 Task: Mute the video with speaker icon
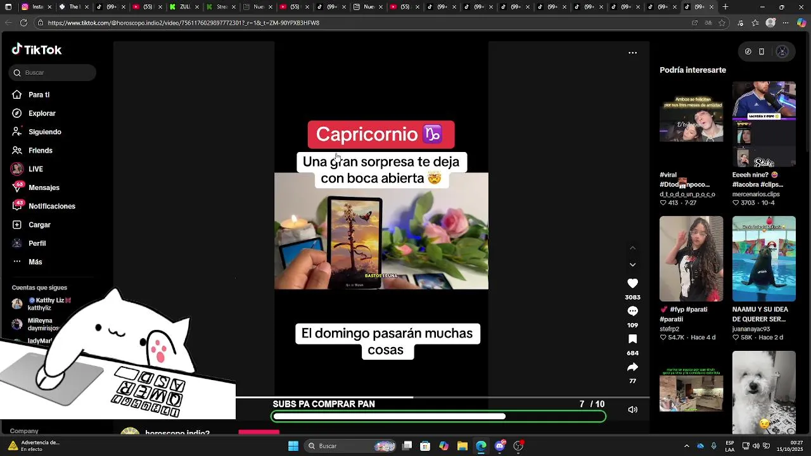[x=632, y=410]
